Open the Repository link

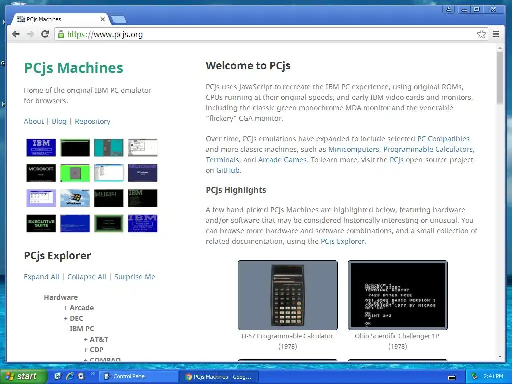tap(92, 121)
